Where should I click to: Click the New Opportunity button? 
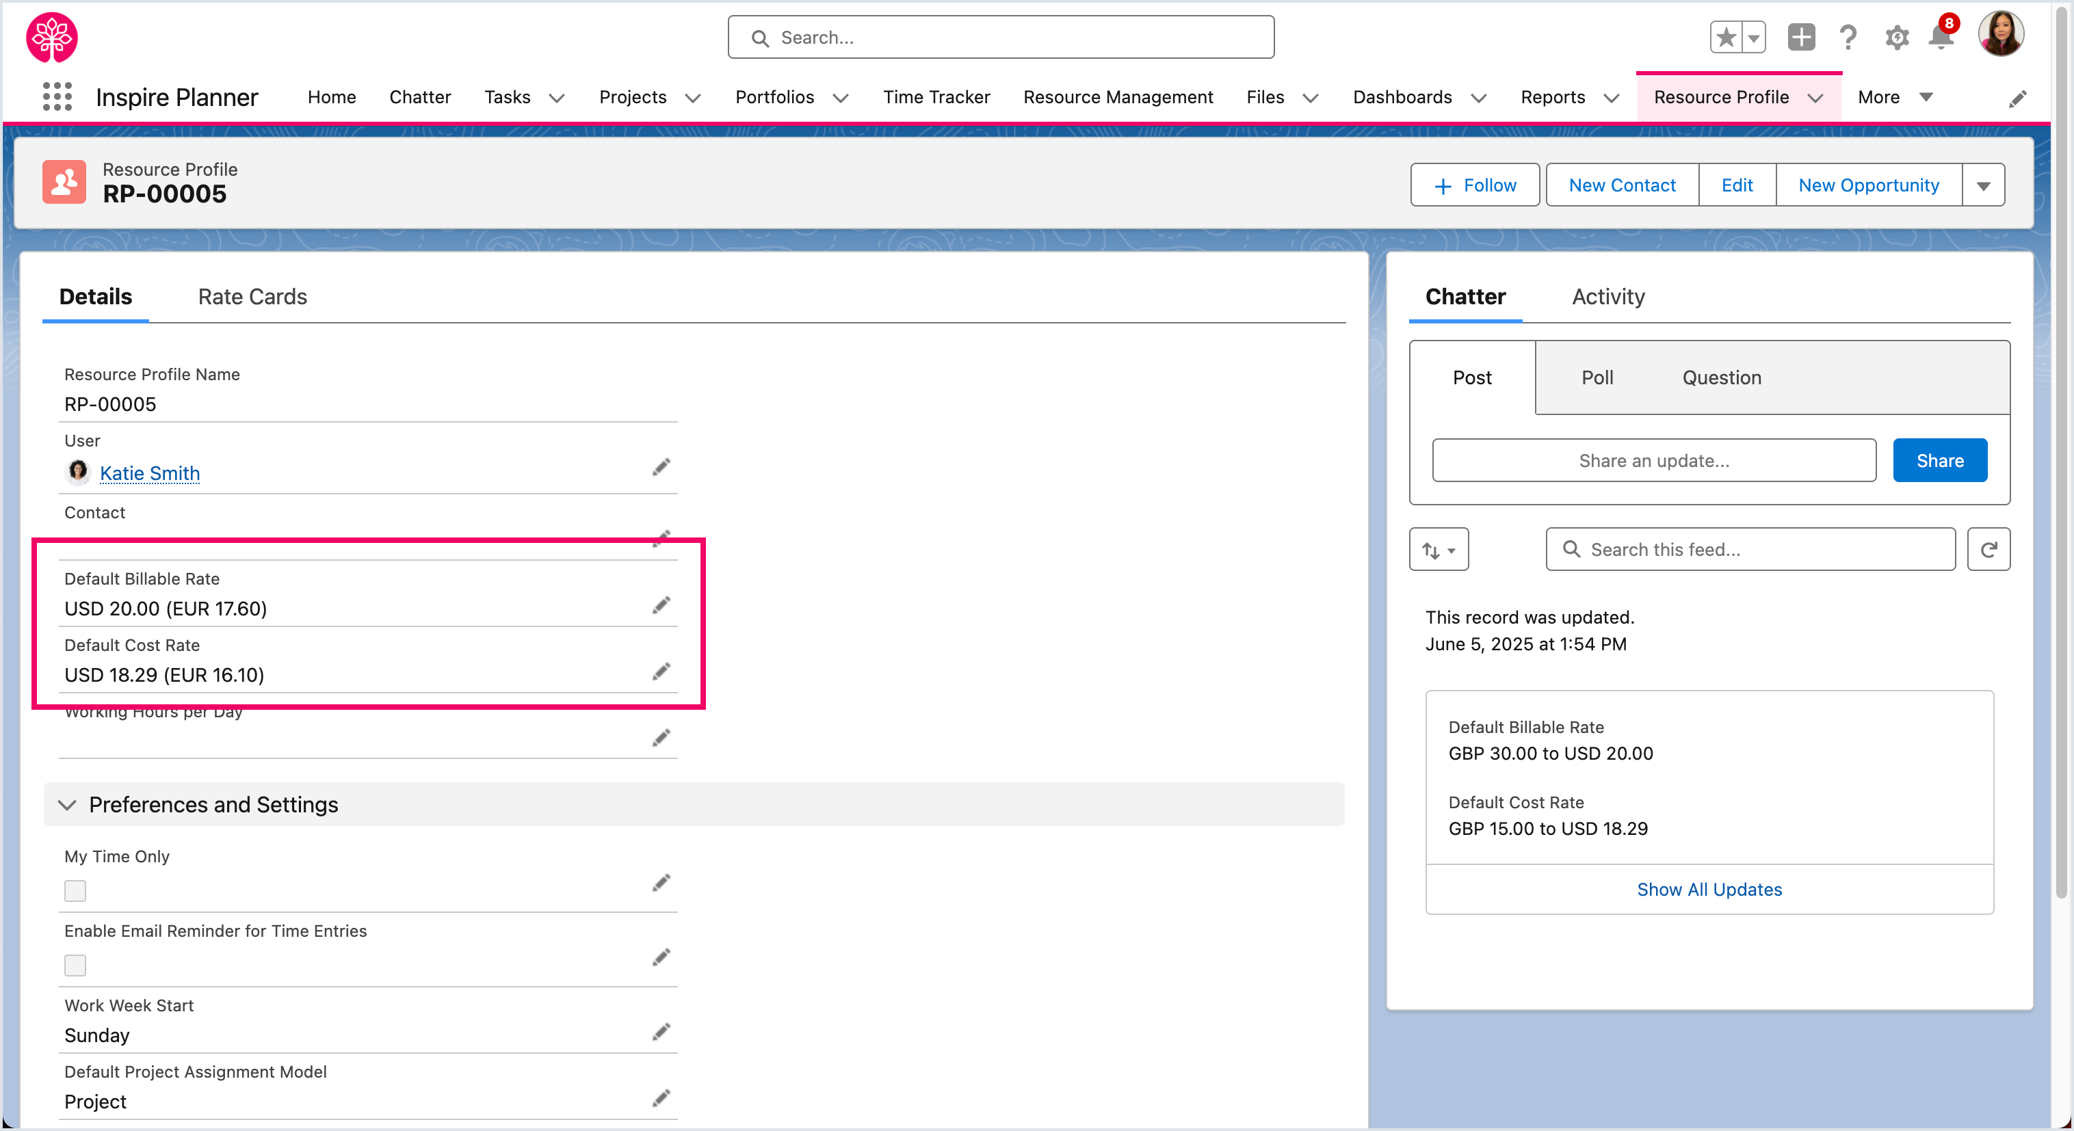[x=1869, y=185]
